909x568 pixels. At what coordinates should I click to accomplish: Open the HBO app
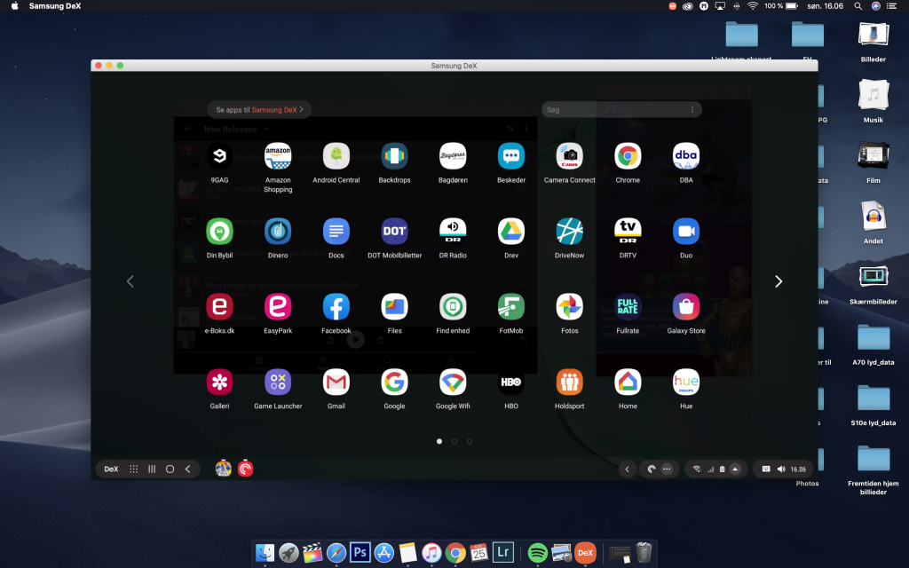(x=511, y=382)
